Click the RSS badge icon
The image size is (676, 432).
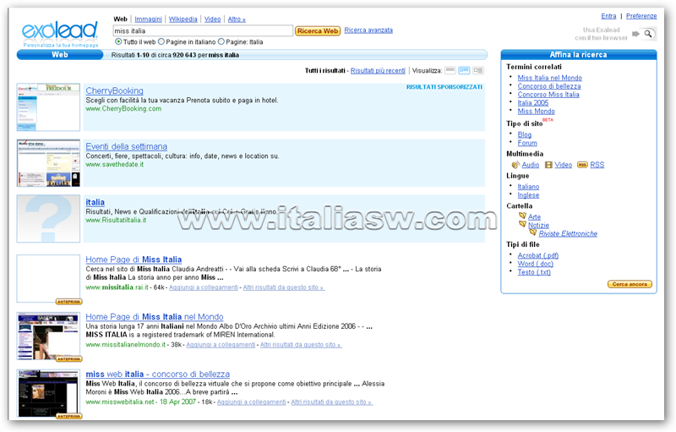[x=582, y=165]
